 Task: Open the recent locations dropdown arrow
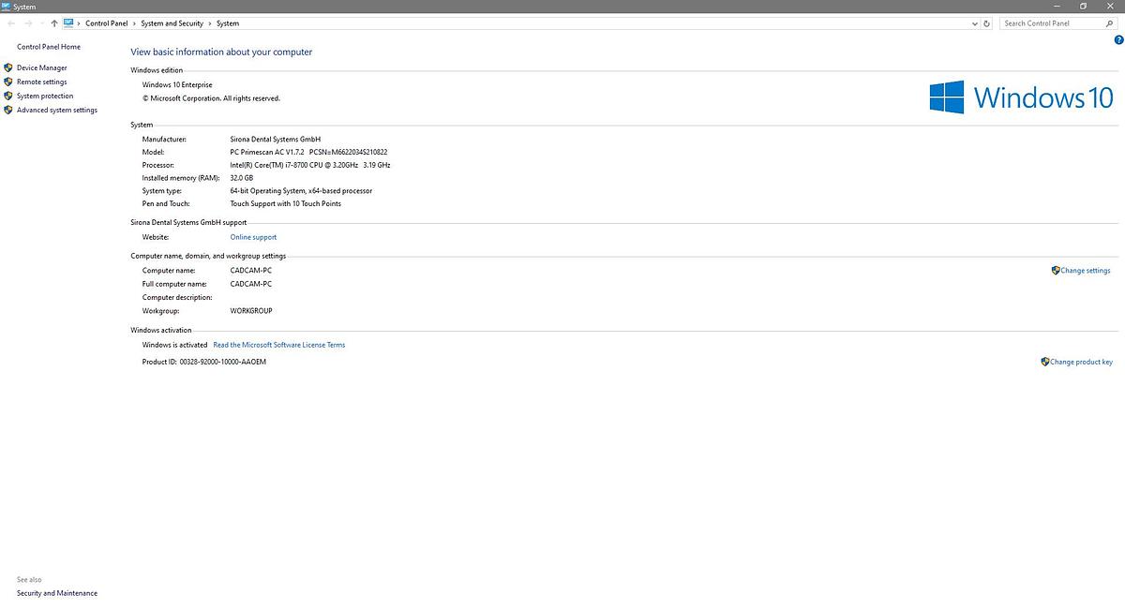[x=41, y=23]
